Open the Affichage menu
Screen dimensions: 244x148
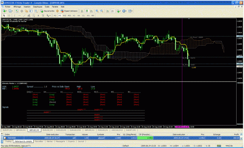(x=17, y=7)
